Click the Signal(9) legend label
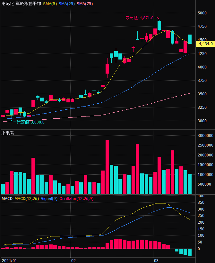Image resolution: width=215 pixels, height=263 pixels. 49,199
